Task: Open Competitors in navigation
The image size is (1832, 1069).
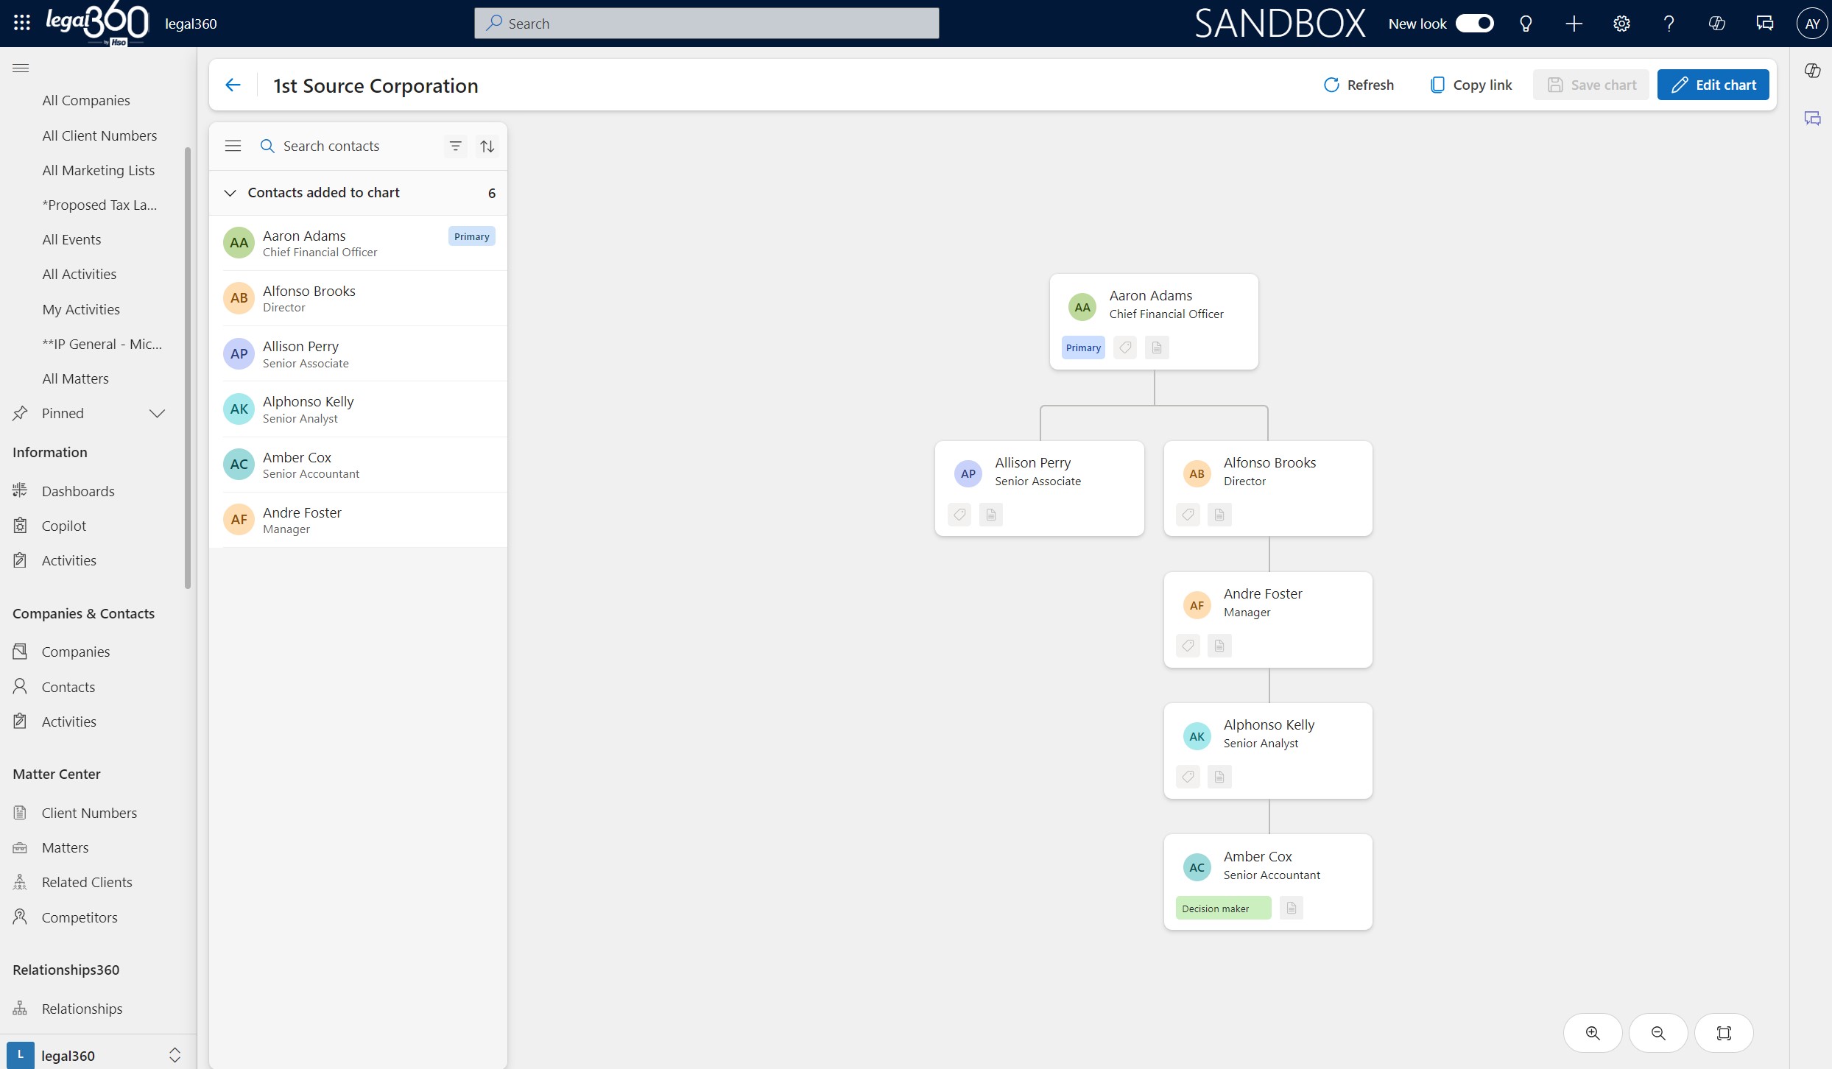Action: pos(80,917)
